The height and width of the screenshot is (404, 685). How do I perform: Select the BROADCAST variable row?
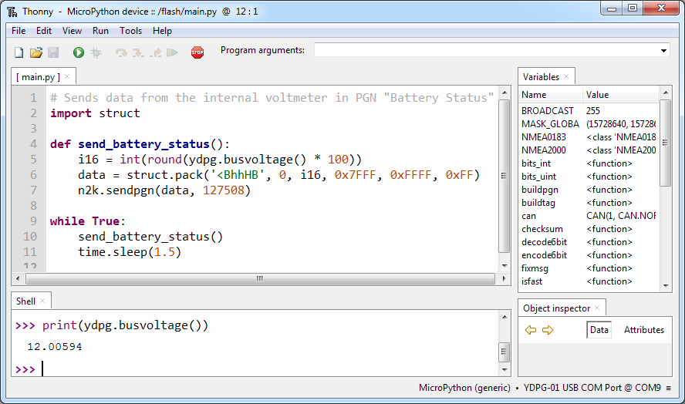(589, 110)
